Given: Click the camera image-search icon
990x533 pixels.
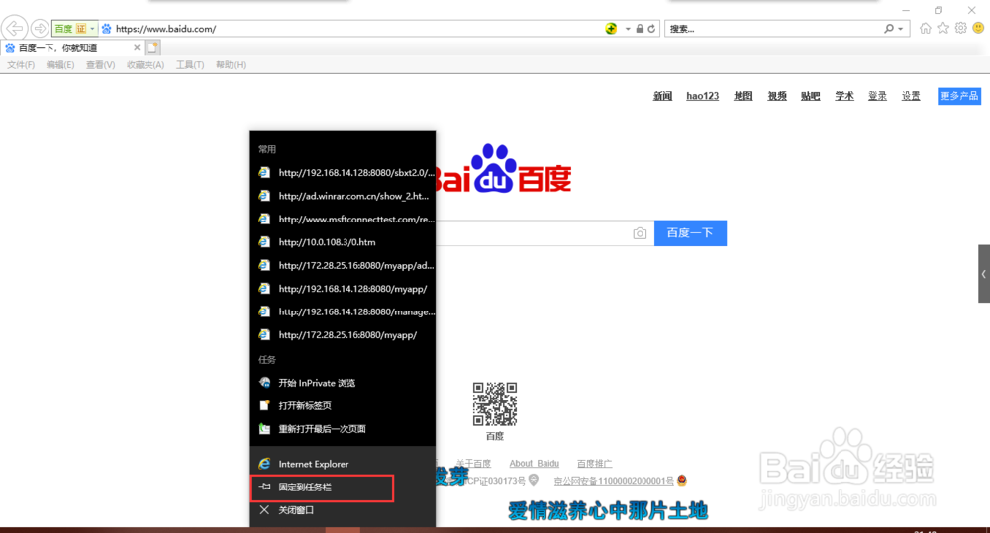Looking at the screenshot, I should tap(640, 233).
